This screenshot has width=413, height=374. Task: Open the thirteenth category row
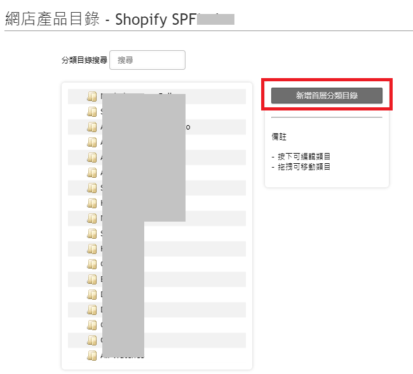tap(157, 279)
